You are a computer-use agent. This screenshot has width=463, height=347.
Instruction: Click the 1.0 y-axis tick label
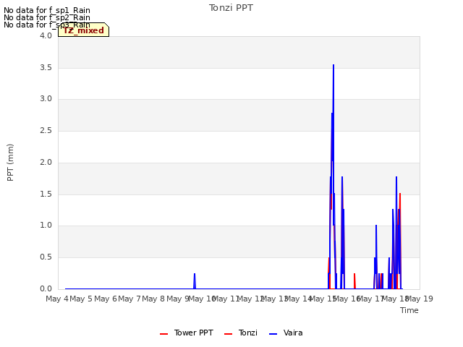(46, 226)
